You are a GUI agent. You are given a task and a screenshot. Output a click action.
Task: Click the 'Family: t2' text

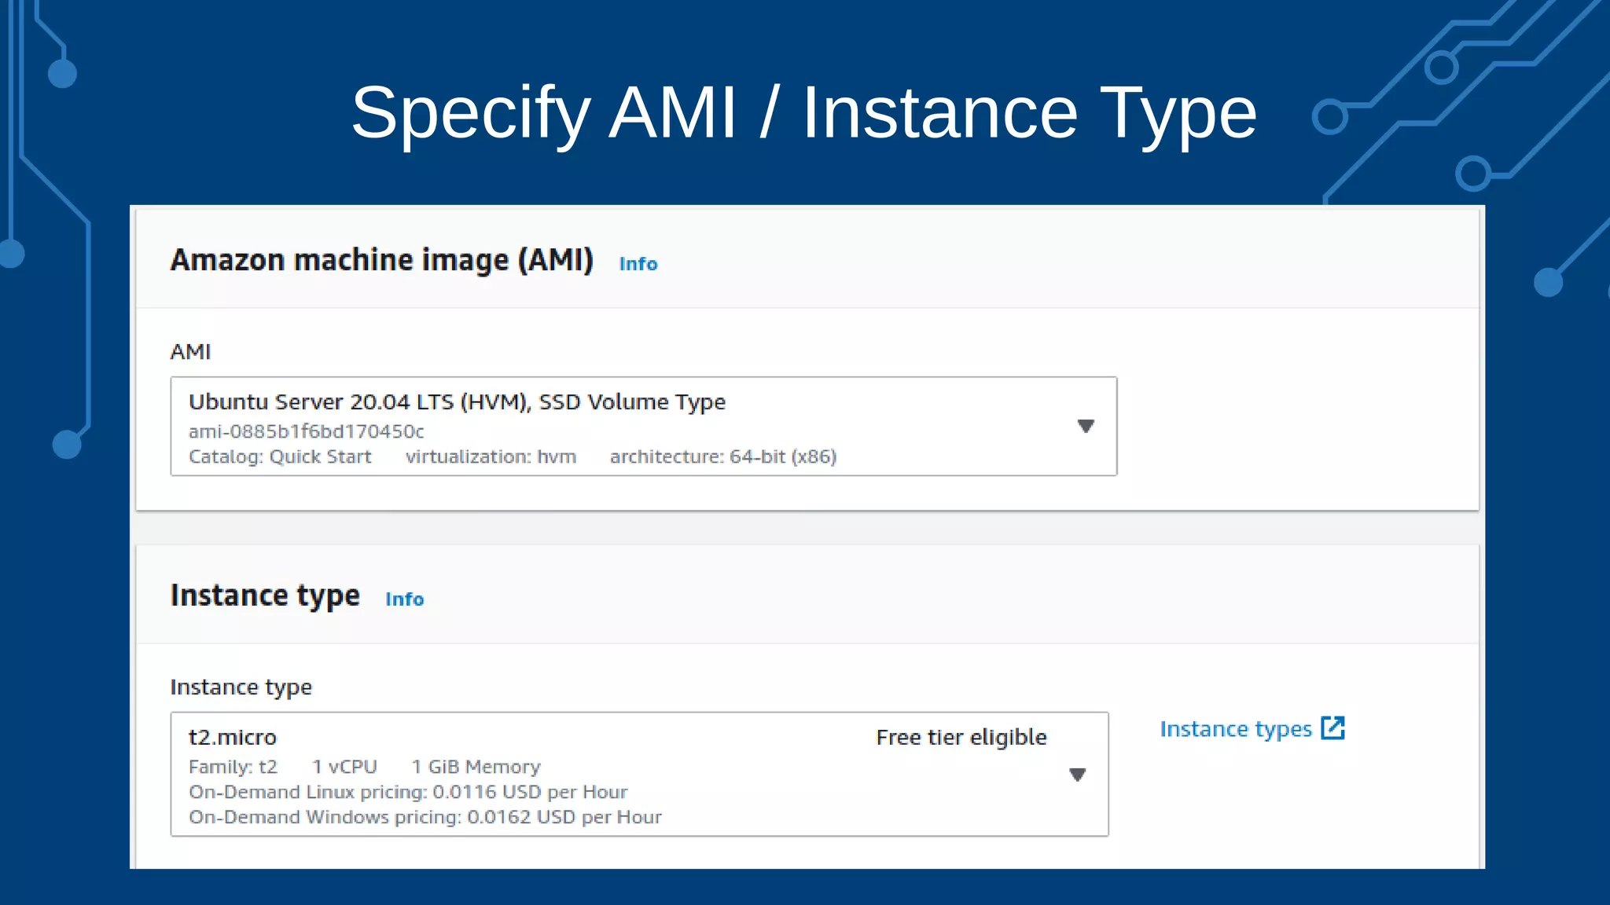233,767
